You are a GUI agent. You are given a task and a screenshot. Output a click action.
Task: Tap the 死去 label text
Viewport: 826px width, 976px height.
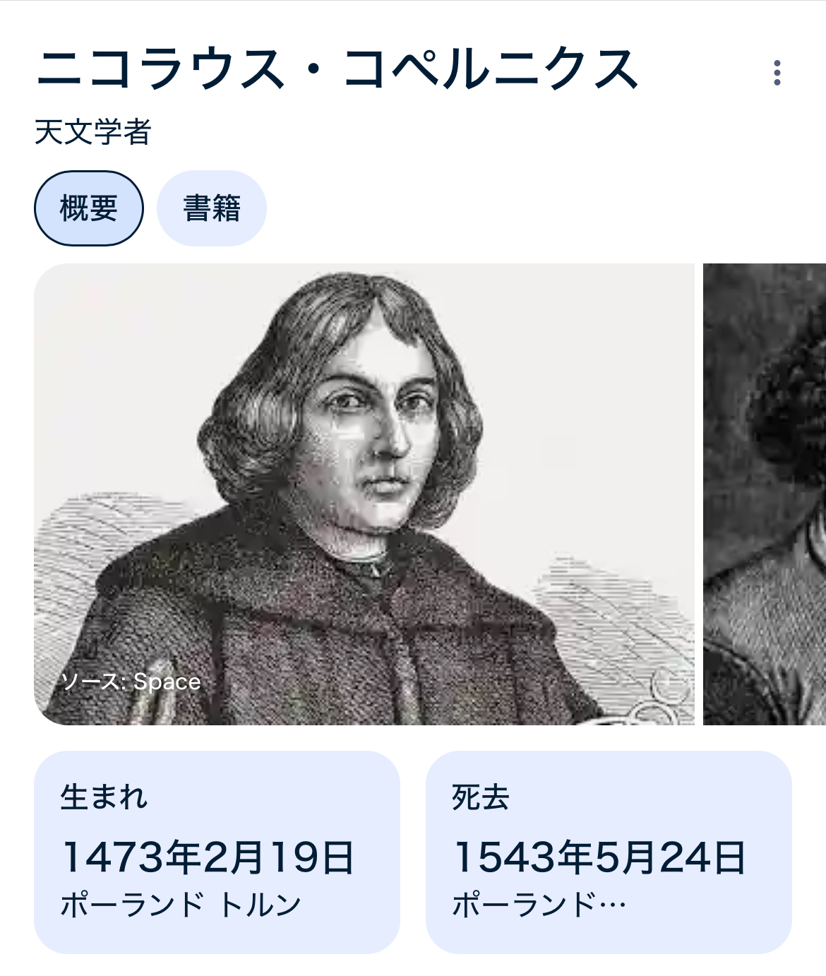point(481,797)
